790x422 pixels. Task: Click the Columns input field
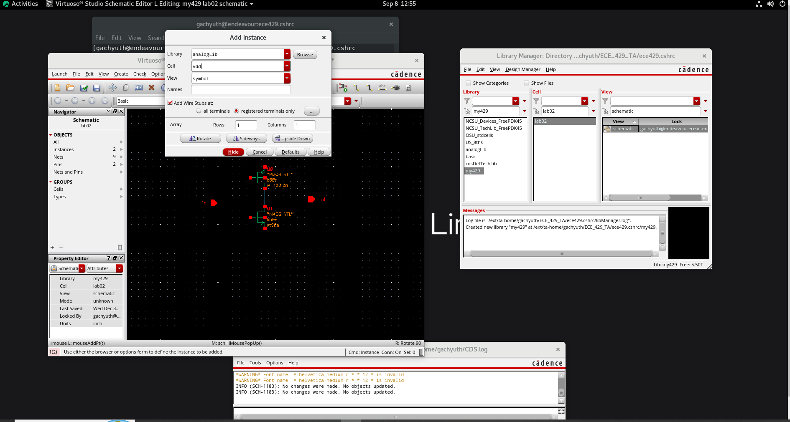304,125
